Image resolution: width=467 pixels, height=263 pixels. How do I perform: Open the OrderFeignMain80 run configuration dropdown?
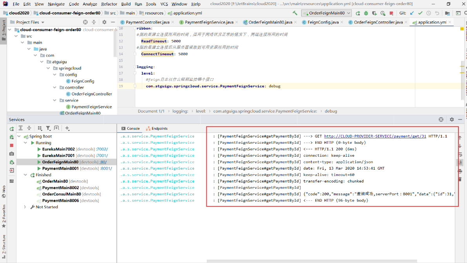pyautogui.click(x=326, y=13)
